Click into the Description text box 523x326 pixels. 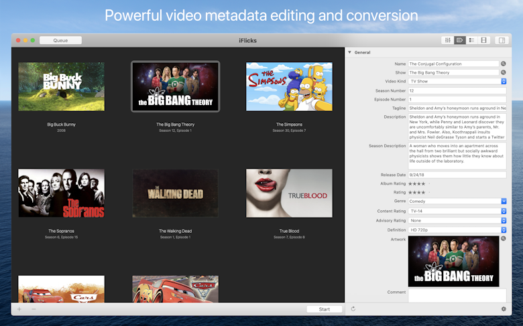pos(457,127)
